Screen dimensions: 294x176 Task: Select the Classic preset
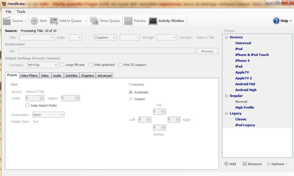(x=241, y=119)
